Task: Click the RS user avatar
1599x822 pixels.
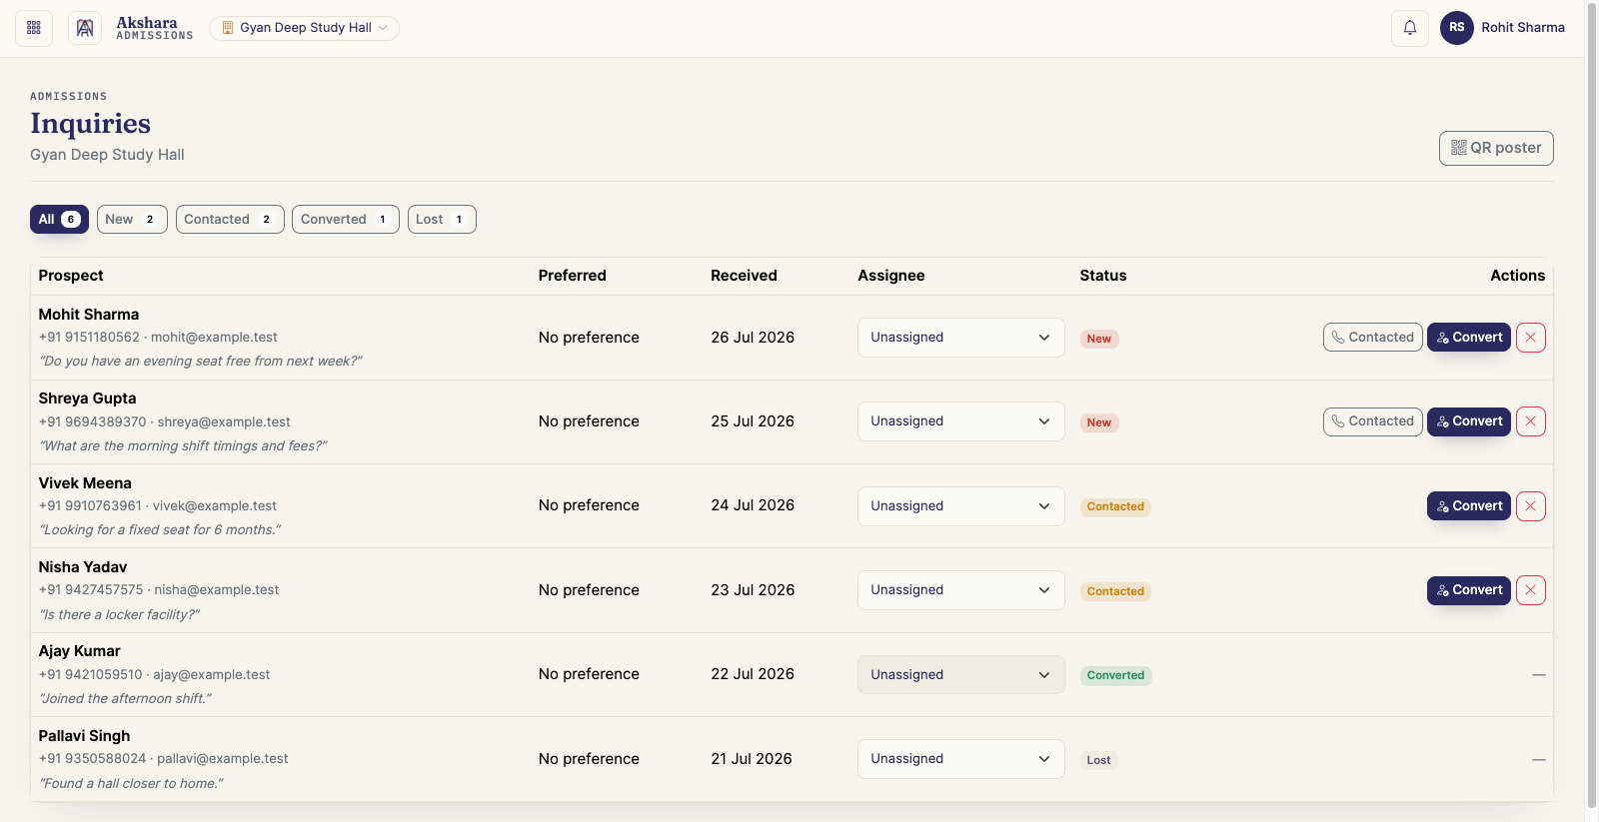Action: [x=1457, y=28]
